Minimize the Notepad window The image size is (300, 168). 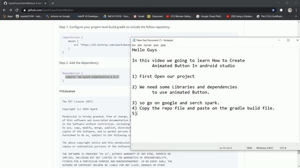click(x=279, y=40)
